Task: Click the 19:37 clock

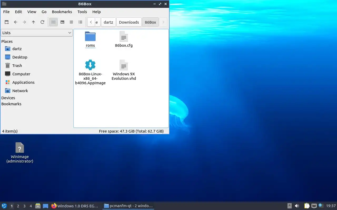Action: [331, 206]
